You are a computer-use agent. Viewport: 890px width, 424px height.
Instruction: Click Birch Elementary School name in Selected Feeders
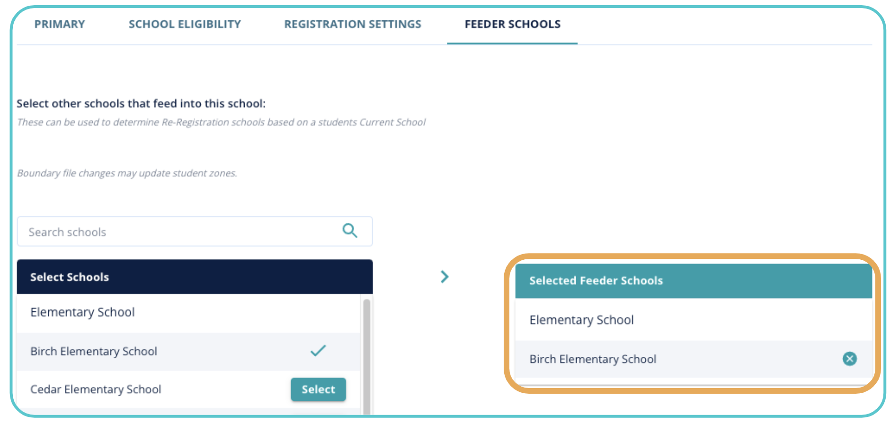pos(593,359)
